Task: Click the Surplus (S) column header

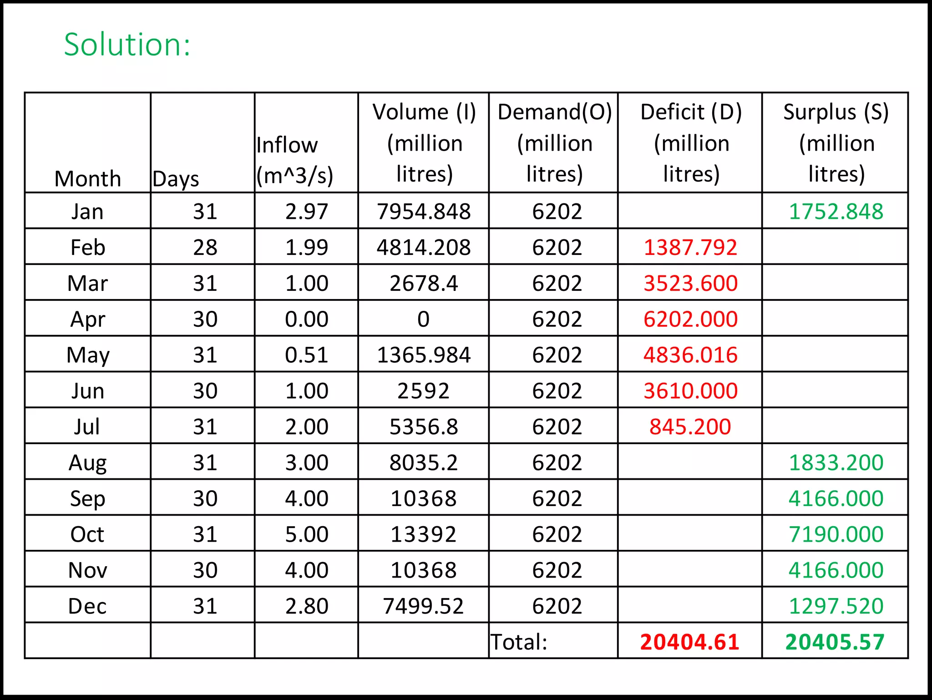Action: 836,142
